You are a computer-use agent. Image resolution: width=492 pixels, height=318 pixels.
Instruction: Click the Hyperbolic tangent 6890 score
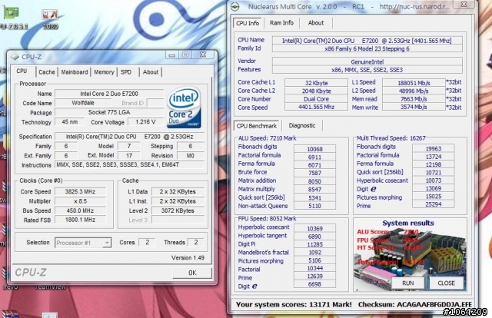pos(314,237)
